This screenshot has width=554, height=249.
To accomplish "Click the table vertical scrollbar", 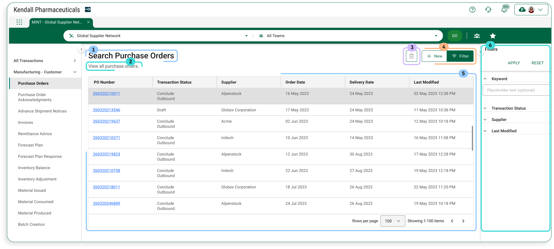I will (x=472, y=138).
